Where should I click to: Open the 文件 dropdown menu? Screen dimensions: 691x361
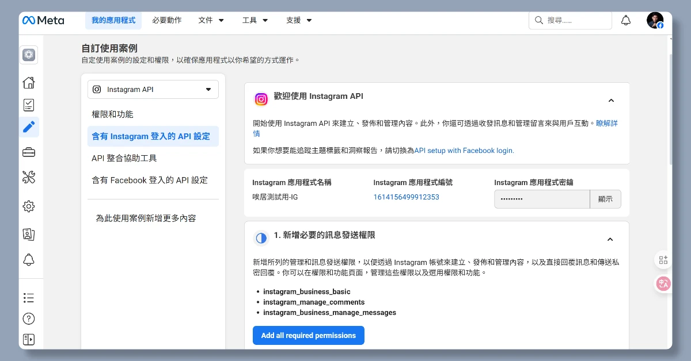click(211, 20)
